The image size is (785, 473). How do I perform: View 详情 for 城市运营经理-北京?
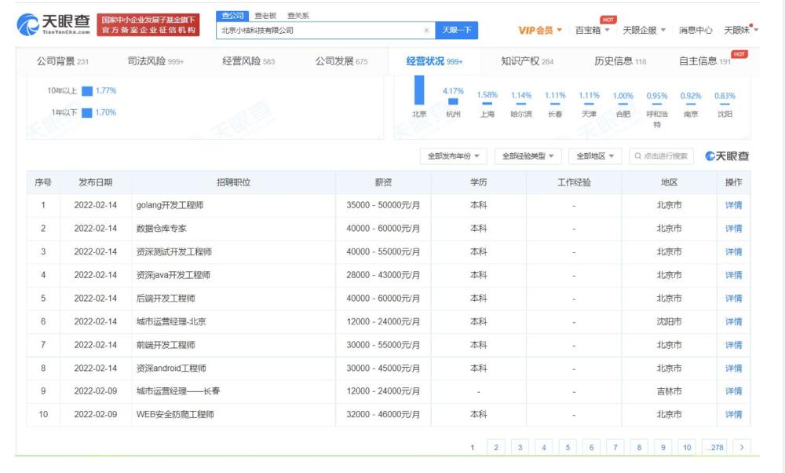pyautogui.click(x=733, y=321)
